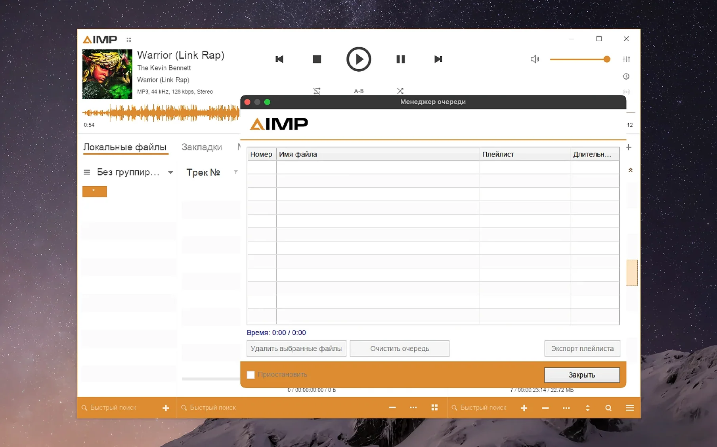This screenshot has height=447, width=717.
Task: Open the Трек № filter arrow
Action: pos(236,172)
